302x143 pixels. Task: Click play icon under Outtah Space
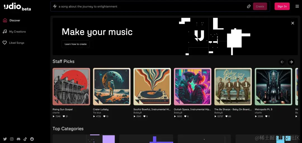[x=175, y=116]
